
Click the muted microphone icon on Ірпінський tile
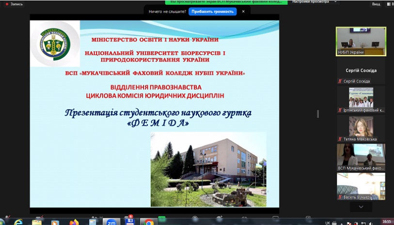coord(340,110)
